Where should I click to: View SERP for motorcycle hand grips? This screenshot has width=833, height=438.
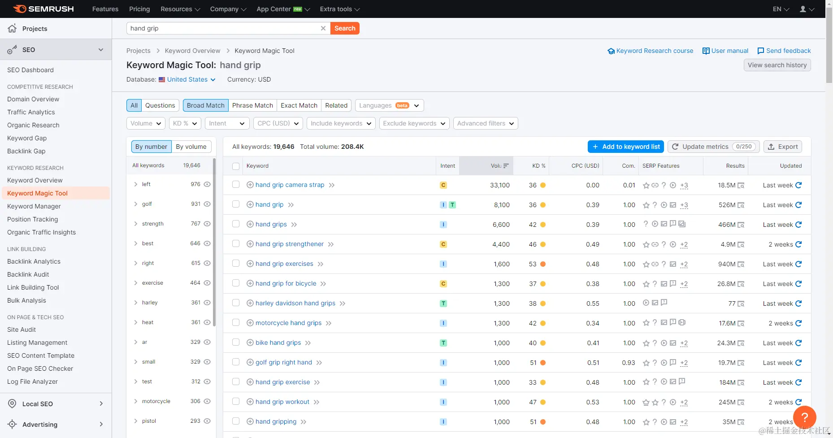pyautogui.click(x=741, y=323)
